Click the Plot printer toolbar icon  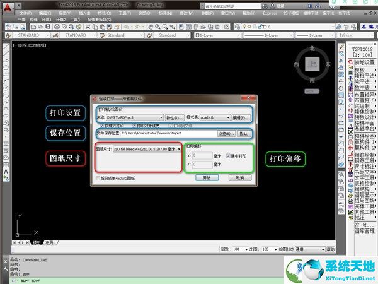[x=57, y=27]
